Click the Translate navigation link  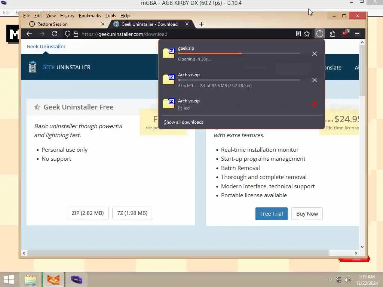[333, 68]
